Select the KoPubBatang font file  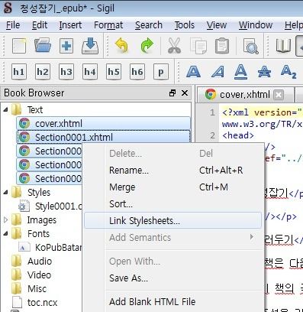pyautogui.click(x=50, y=247)
